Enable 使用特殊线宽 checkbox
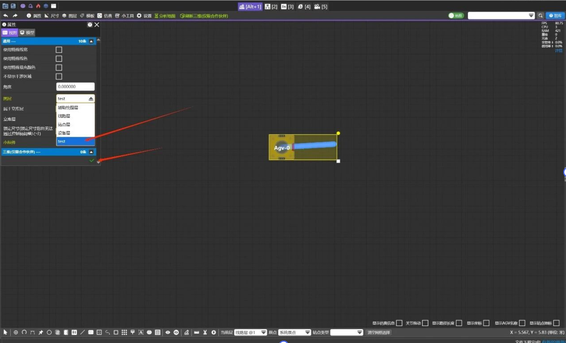566x343 pixels. [59, 50]
